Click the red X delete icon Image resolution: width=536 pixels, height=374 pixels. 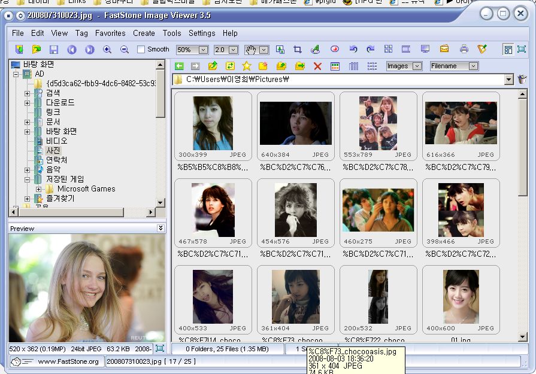point(317,66)
